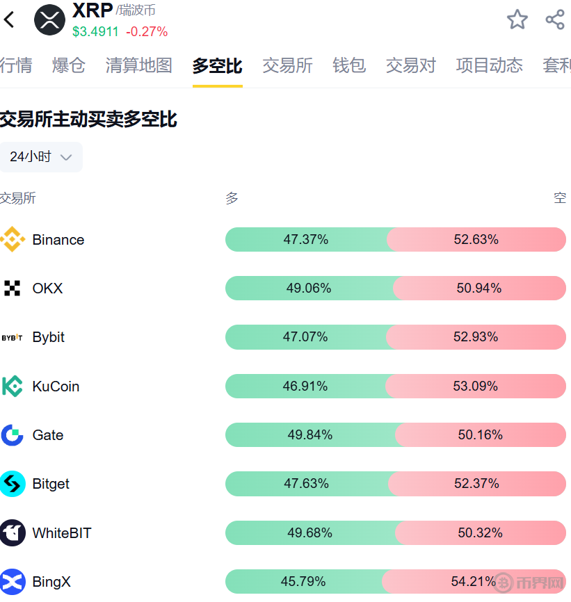This screenshot has height=602, width=571.
Task: Click the XRP coin logo
Action: (x=49, y=19)
